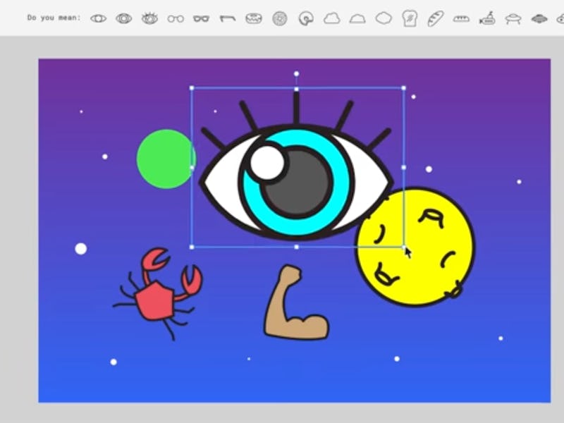Screen dimensions: 564x423
Task: Pick the dark flying saucer suggestion
Action: (539, 18)
